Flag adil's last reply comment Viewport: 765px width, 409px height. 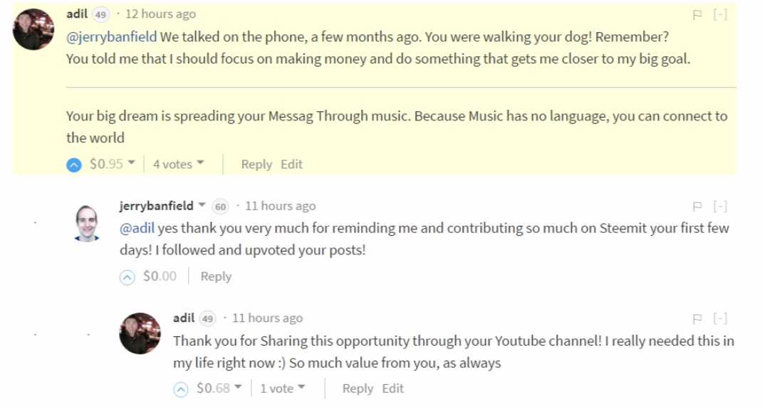[697, 319]
